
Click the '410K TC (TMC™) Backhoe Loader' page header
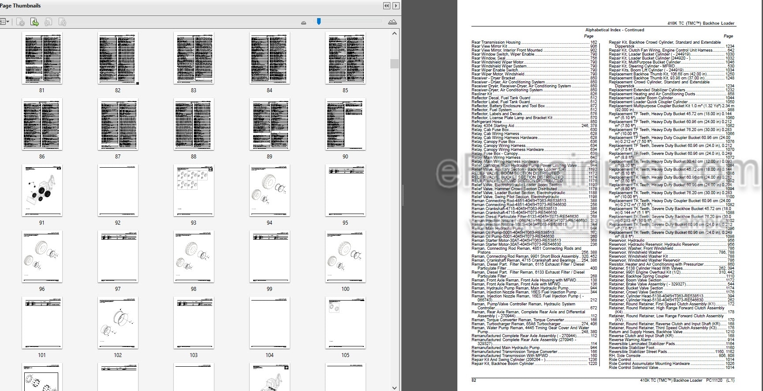tap(701, 23)
